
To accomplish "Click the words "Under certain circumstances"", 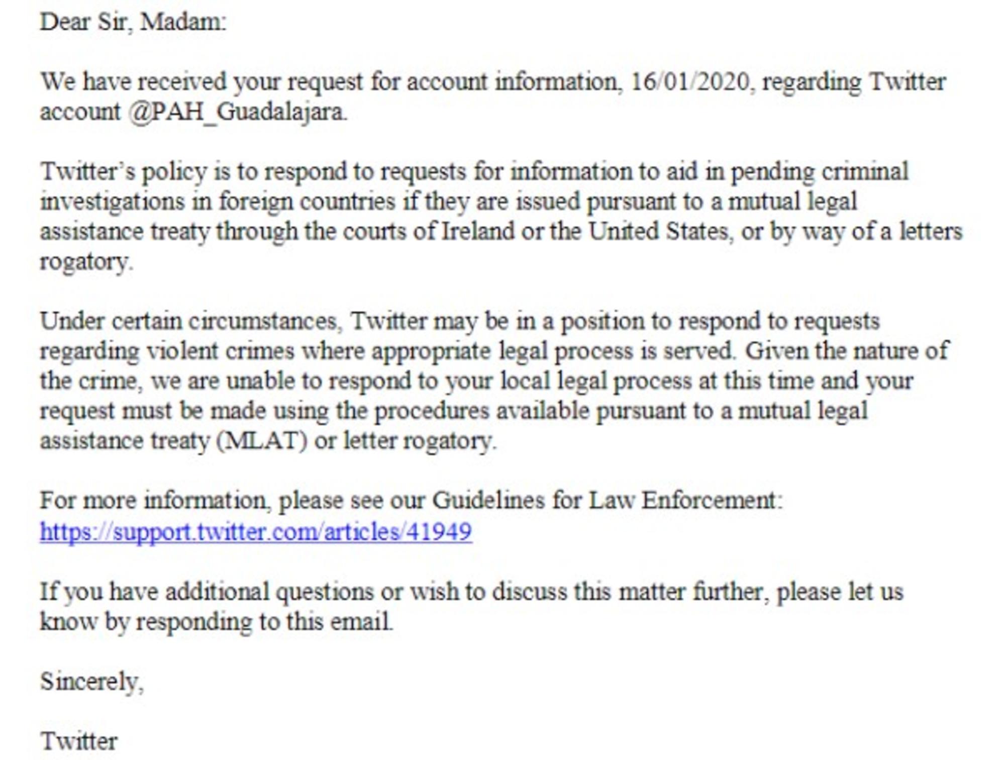I will tap(188, 321).
